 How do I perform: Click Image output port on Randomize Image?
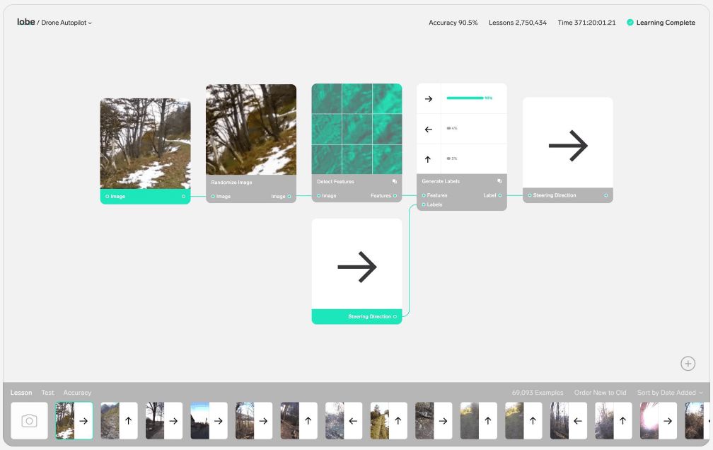289,196
